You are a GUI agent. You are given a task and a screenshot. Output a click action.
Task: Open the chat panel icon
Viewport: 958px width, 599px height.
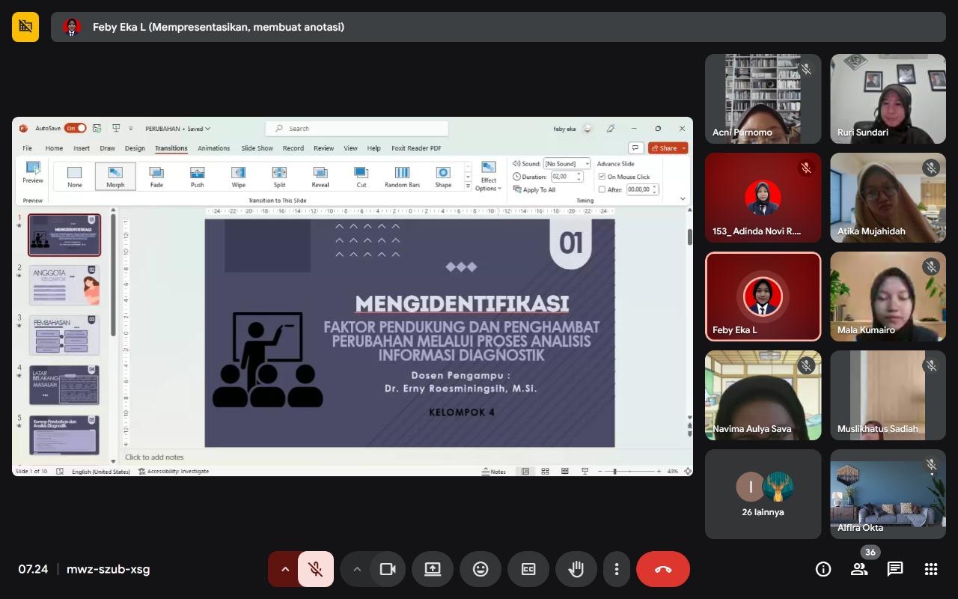tap(895, 569)
